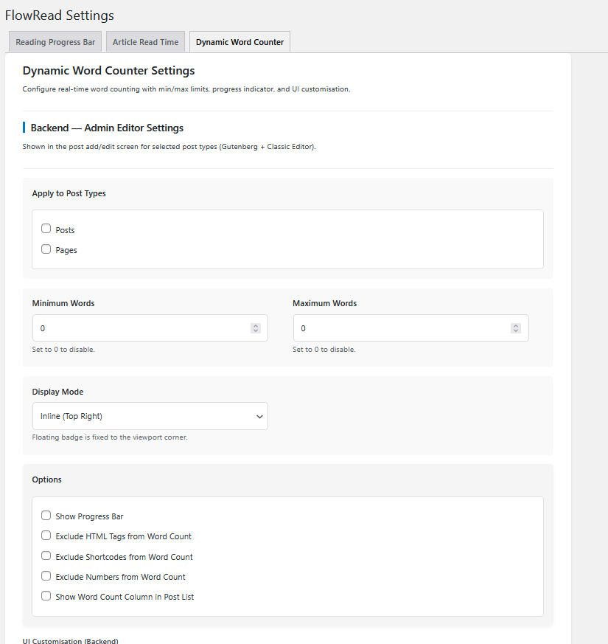This screenshot has height=644, width=608.
Task: Click the FlowRead Settings page title
Action: click(x=59, y=15)
